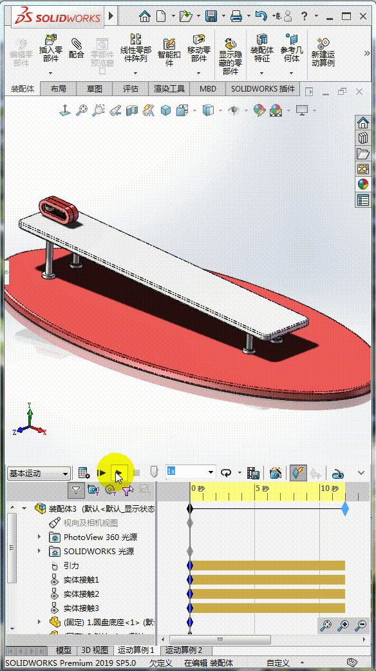Collapse the 装配体3 root tree node
Viewport: 376px width, 671px height.
click(24, 508)
